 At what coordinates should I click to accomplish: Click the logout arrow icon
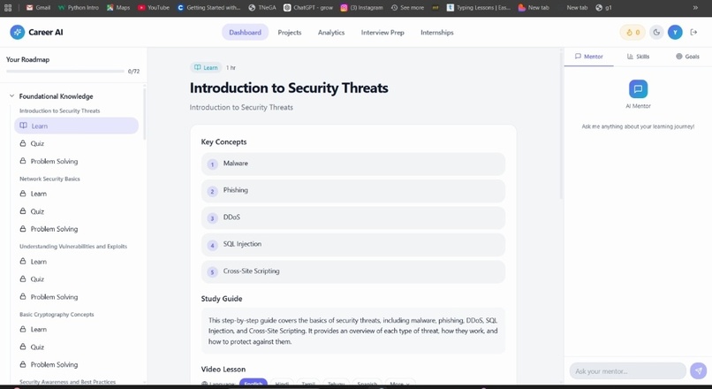tap(693, 32)
